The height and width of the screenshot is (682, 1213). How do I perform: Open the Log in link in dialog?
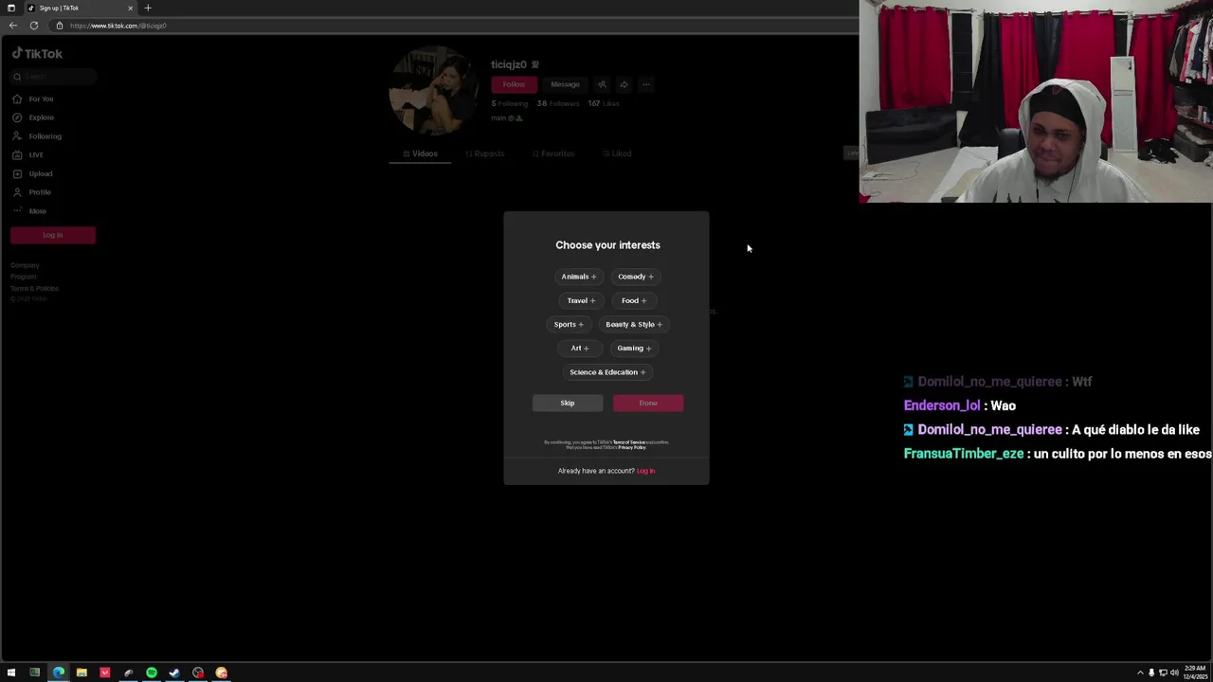coord(645,471)
